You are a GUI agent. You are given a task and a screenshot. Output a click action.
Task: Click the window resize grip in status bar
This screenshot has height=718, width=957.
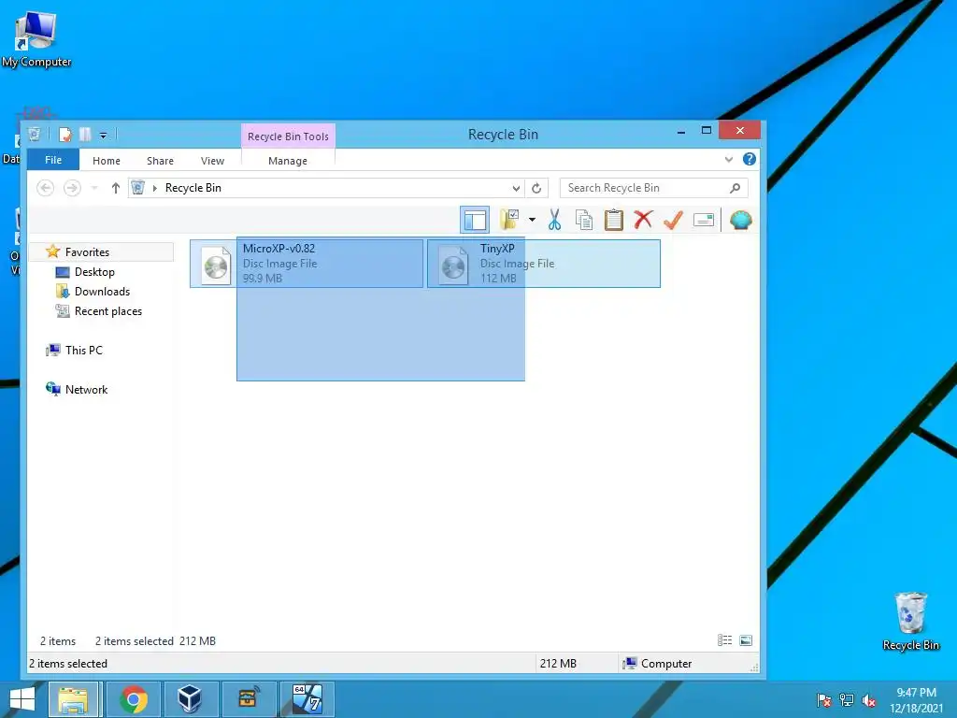754,668
